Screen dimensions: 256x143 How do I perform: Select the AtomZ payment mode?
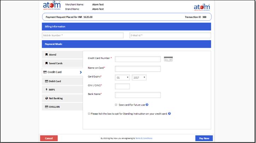click(x=62, y=55)
